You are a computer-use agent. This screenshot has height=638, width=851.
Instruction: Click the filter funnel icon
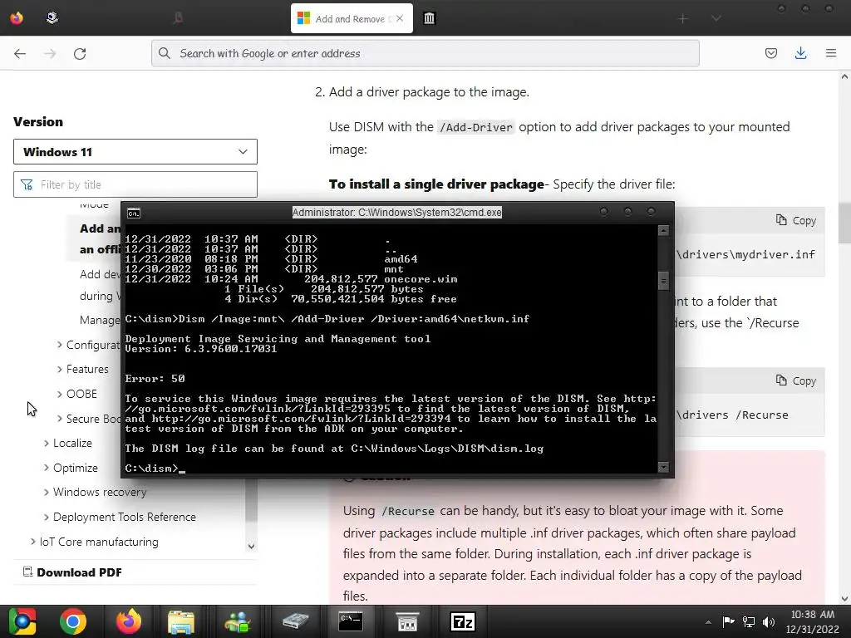tap(27, 185)
